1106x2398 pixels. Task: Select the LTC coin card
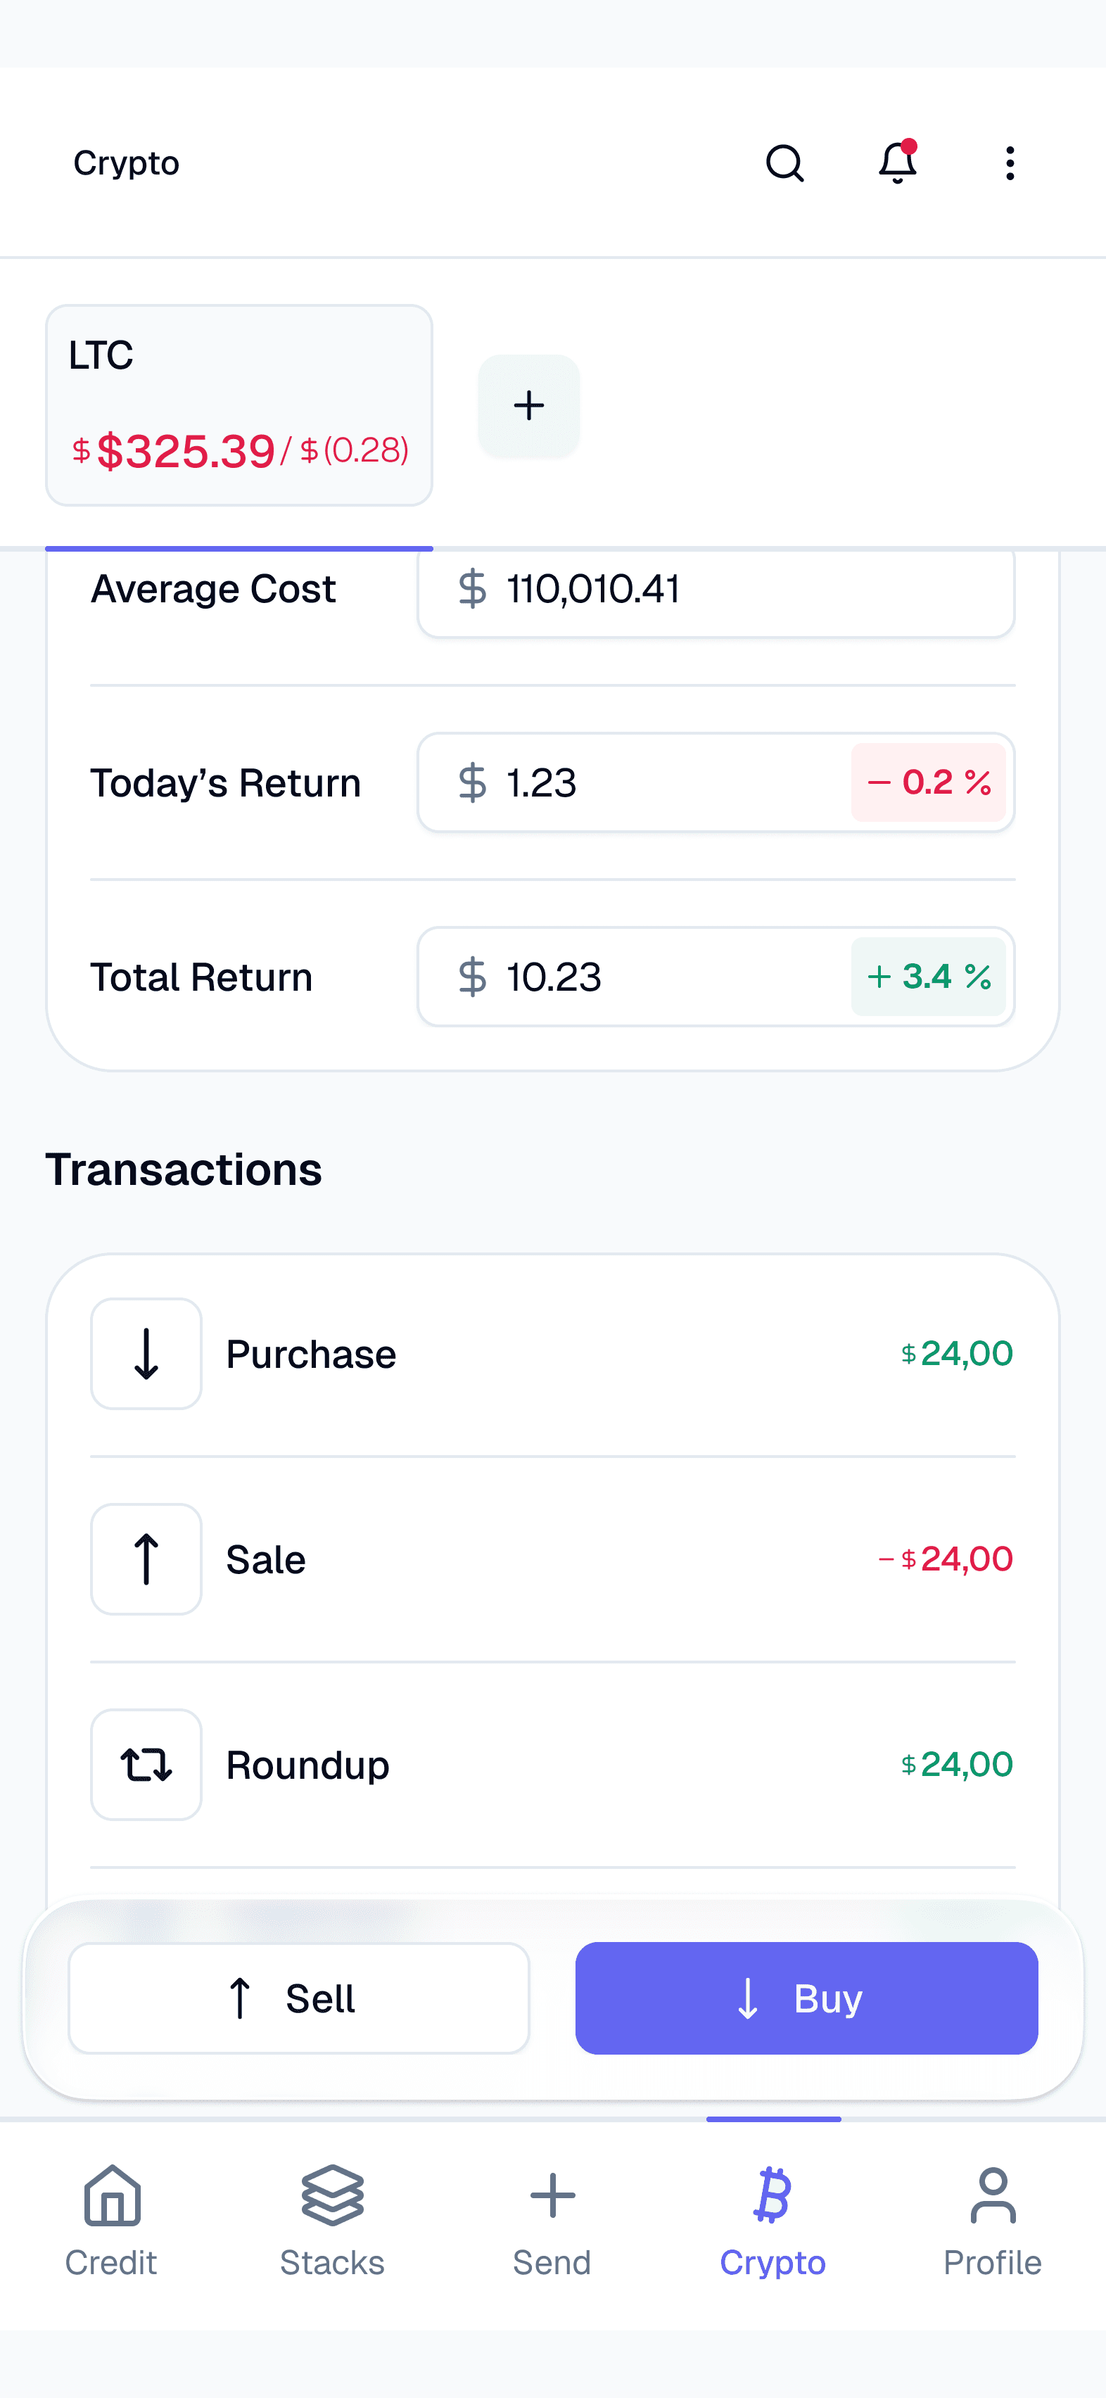pyautogui.click(x=239, y=406)
